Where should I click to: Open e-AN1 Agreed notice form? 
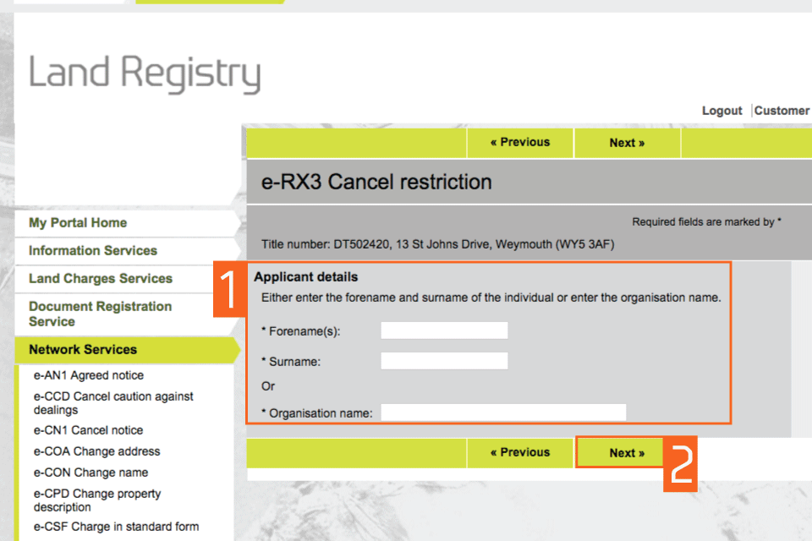[89, 375]
